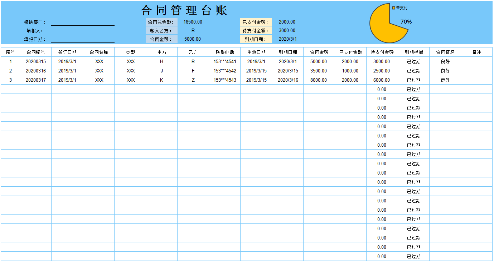Select contract number cell 20200316
This screenshot has height=262, width=494.
[36, 71]
